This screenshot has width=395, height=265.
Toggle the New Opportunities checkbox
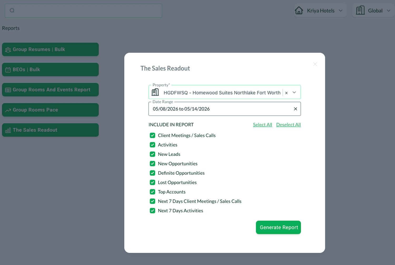(152, 164)
